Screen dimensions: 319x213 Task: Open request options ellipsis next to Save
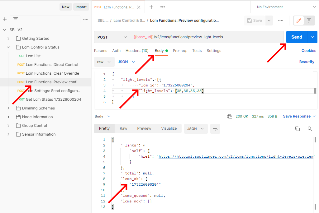(280, 20)
